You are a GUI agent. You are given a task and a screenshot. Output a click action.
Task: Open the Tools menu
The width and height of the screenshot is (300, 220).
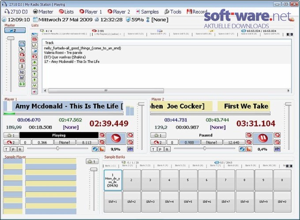point(173,12)
